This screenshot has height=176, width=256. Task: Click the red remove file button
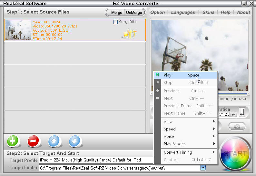pos(33,141)
